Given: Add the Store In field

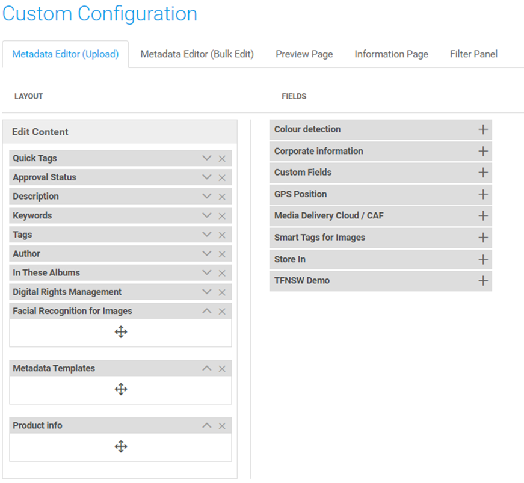Looking at the screenshot, I should [482, 259].
